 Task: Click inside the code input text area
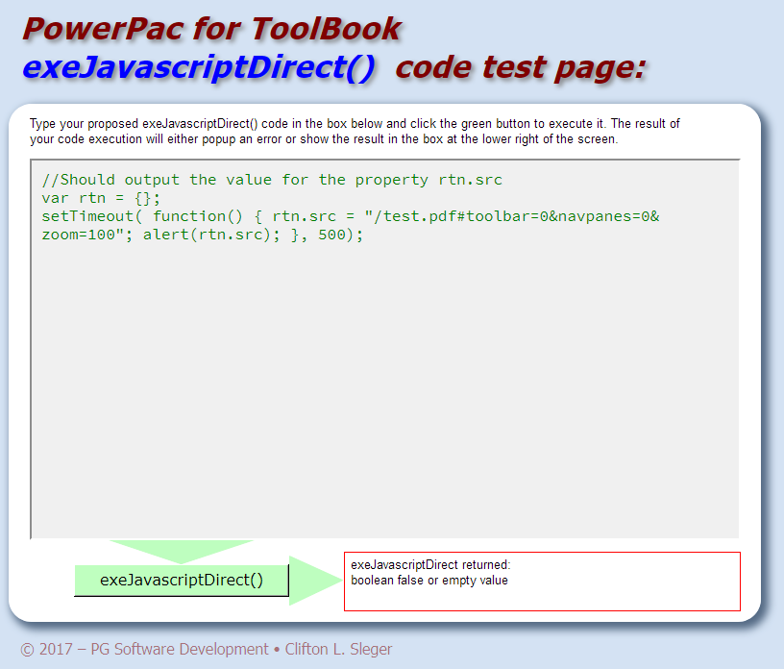(384, 349)
